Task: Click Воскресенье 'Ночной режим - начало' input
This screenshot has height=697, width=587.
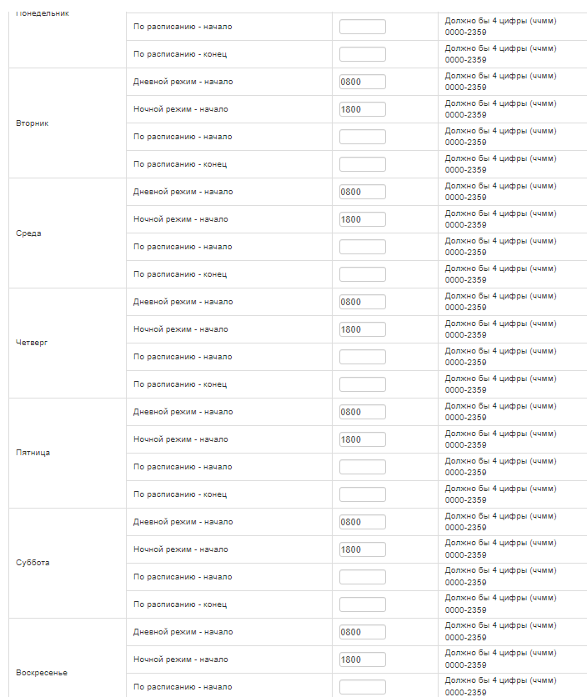Action: coord(363,659)
